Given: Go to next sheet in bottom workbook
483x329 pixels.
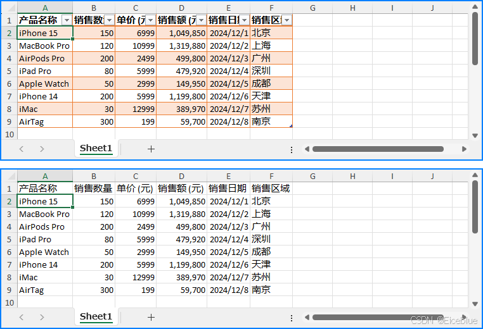Looking at the screenshot, I should click(x=42, y=318).
